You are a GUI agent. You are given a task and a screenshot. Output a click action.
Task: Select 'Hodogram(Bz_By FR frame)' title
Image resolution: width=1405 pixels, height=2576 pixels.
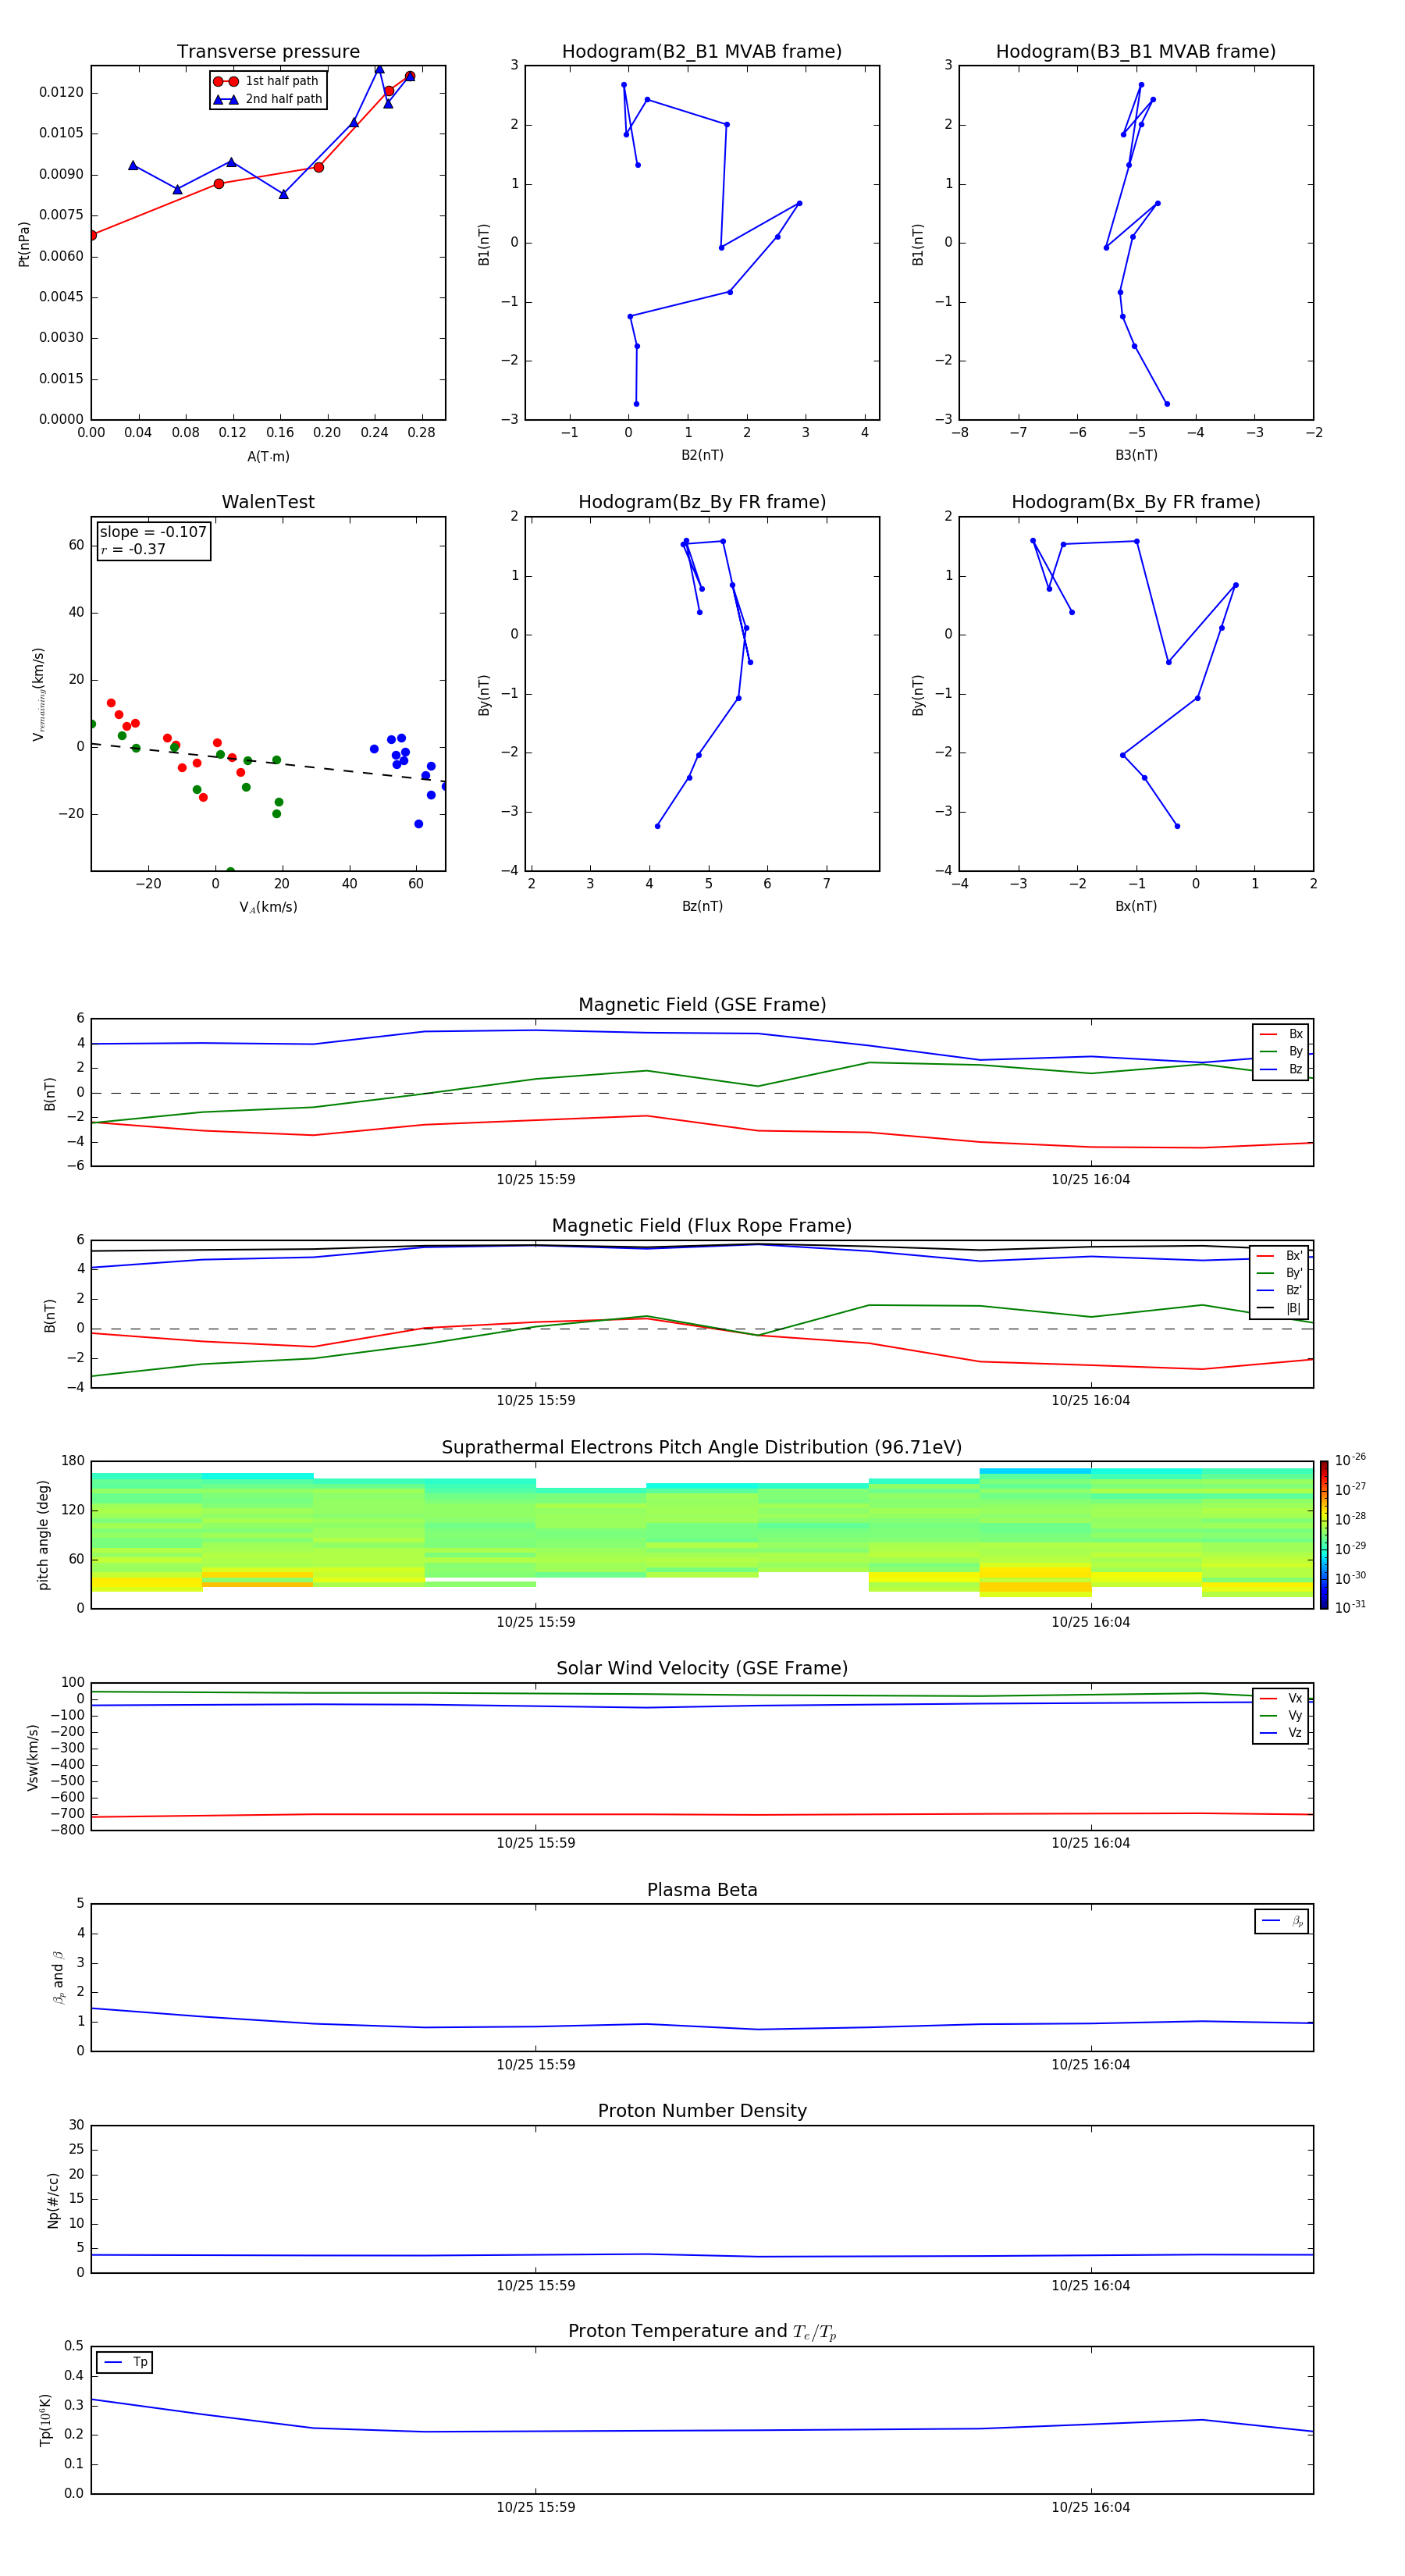[x=702, y=502]
